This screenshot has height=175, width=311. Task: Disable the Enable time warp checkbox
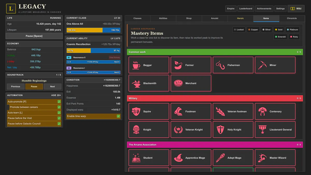click(x=118, y=116)
